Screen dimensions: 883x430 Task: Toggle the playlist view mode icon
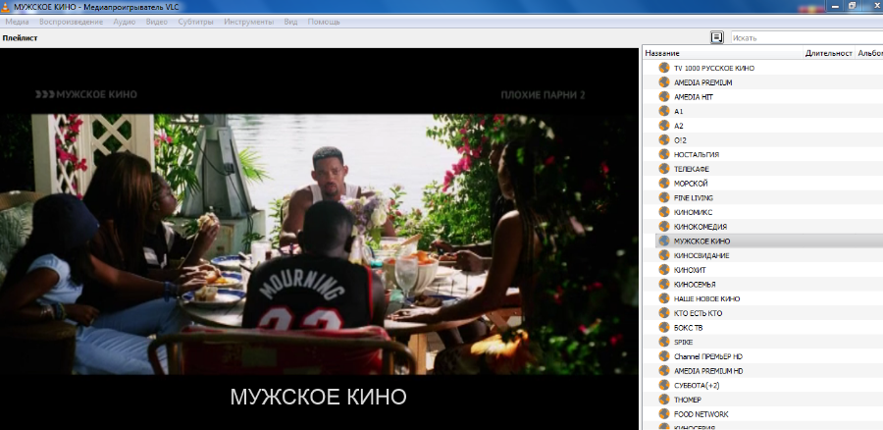716,37
